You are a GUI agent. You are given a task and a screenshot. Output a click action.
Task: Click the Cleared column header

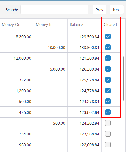click(111, 24)
